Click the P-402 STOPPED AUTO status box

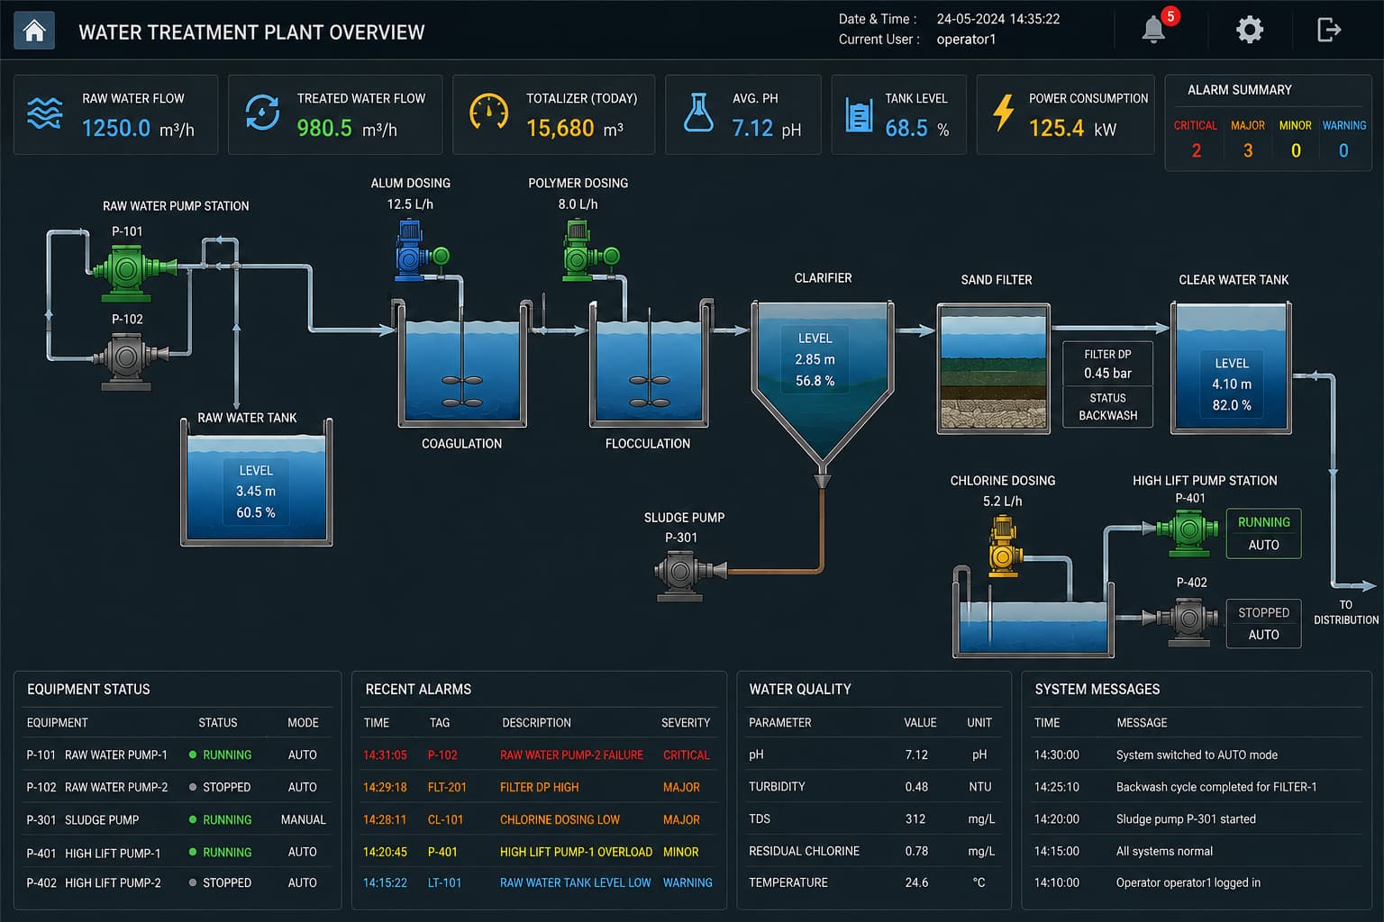(1263, 623)
